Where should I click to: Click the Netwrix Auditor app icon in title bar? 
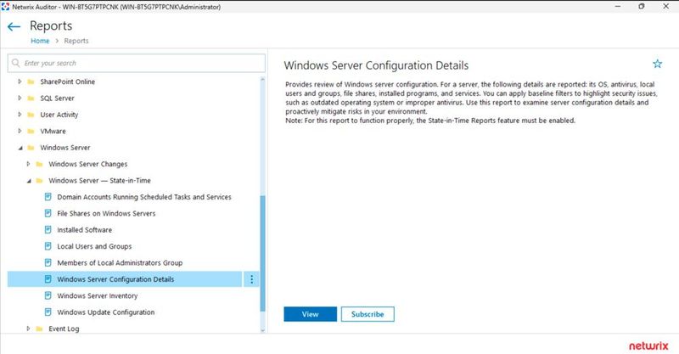point(5,7)
